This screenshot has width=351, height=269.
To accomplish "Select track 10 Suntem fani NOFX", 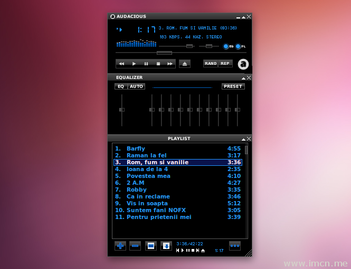I will [x=178, y=210].
